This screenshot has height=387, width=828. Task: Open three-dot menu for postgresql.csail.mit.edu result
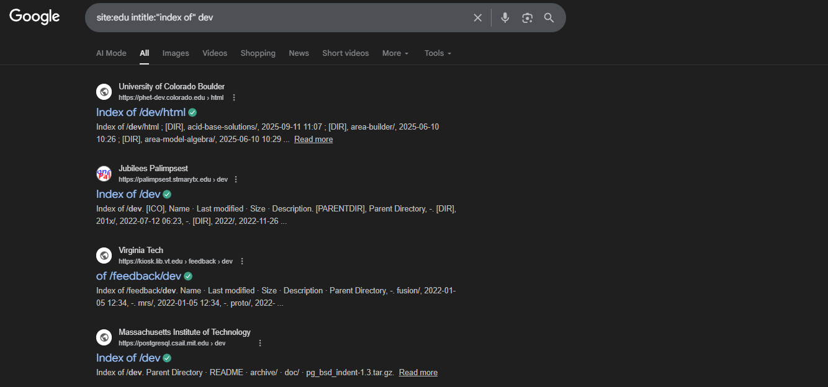coord(260,343)
